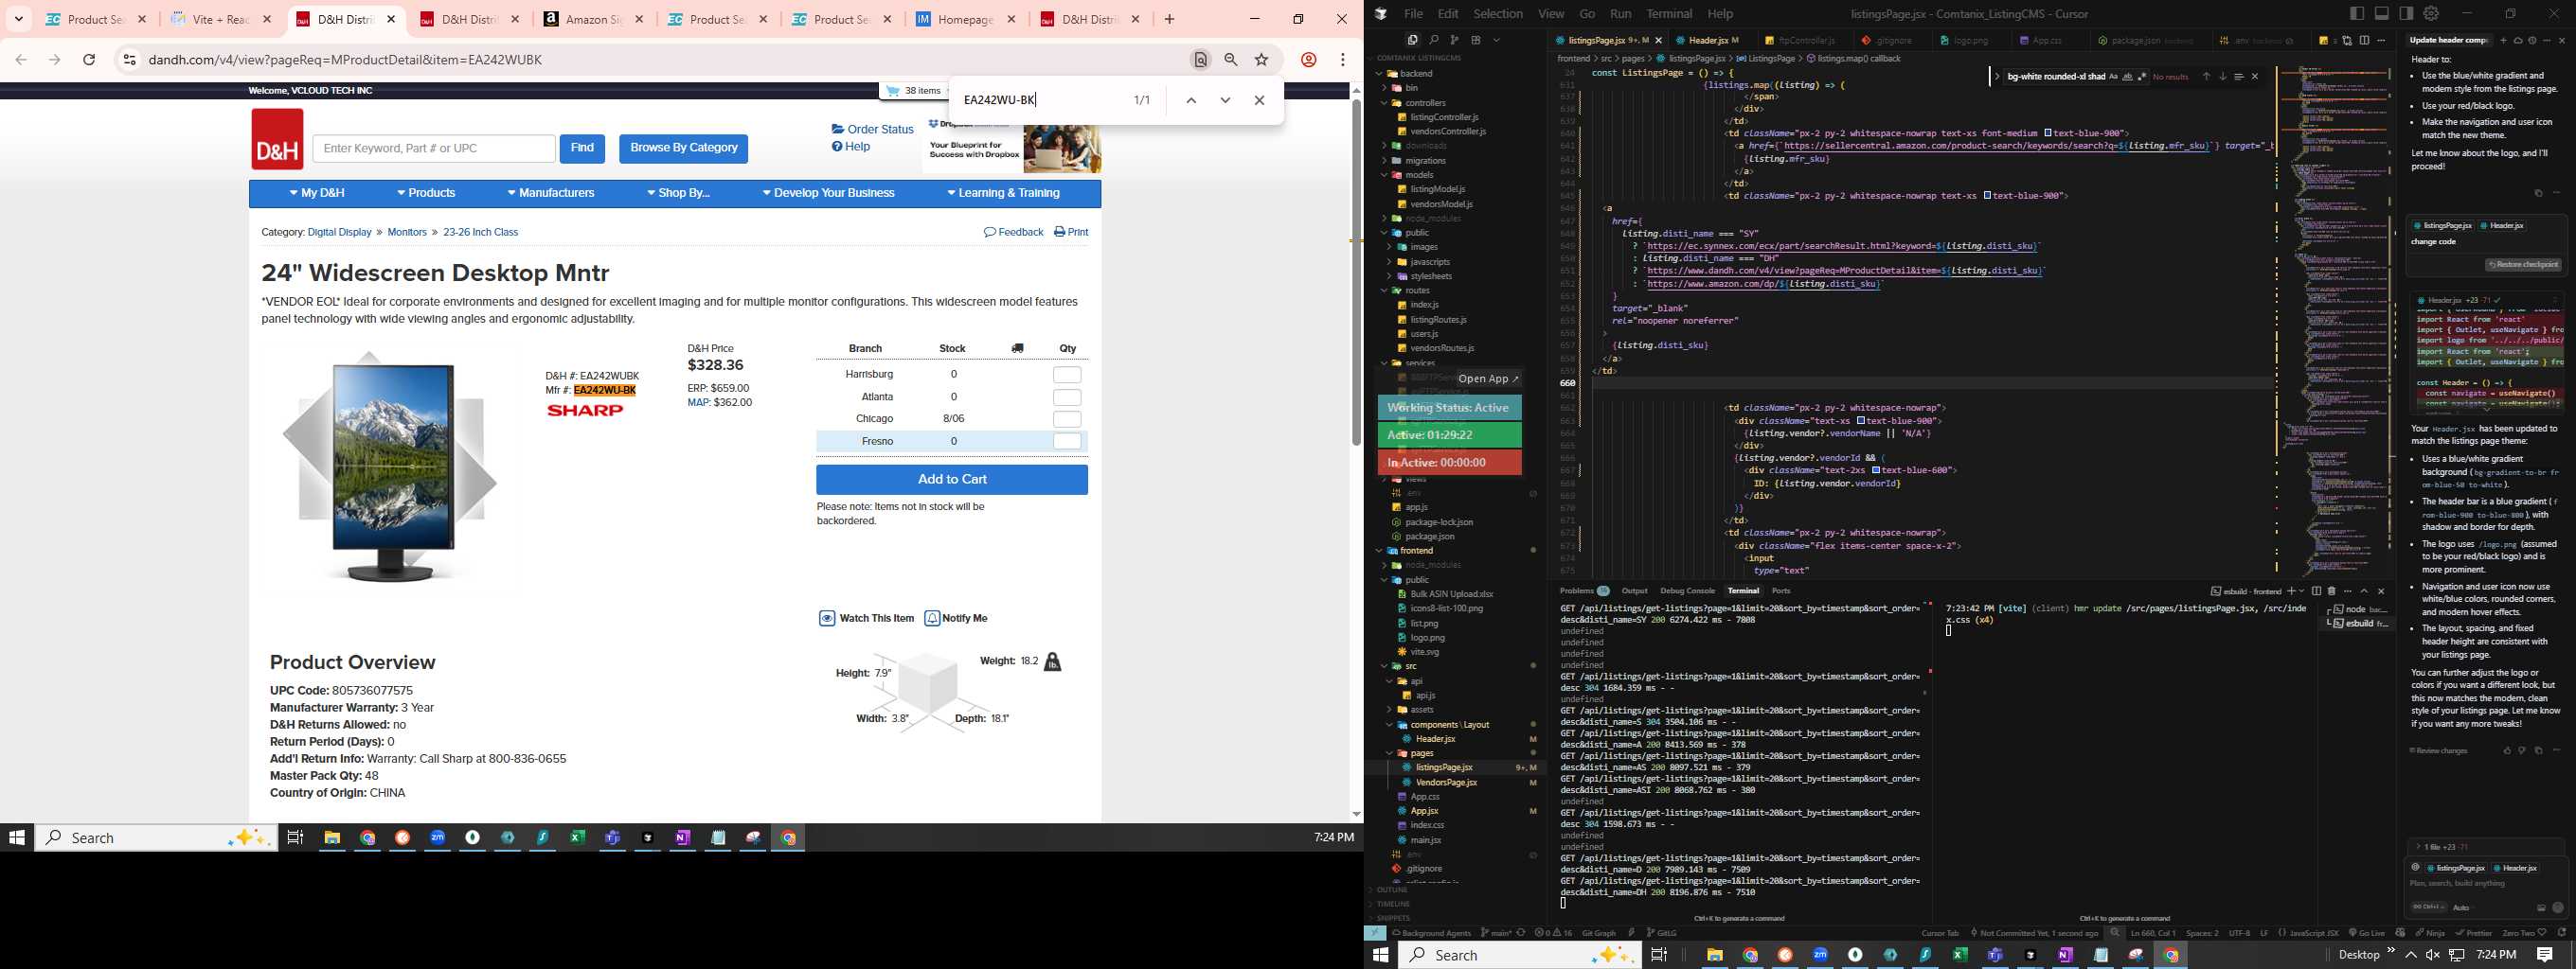Open Source Control view in Cursor
The height and width of the screenshot is (969, 2576).
coord(1454,40)
